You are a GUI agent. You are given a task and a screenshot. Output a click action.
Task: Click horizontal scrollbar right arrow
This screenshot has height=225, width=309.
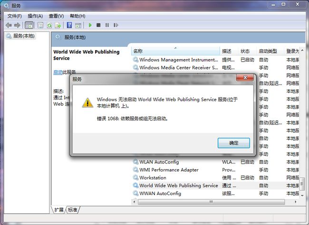tap(295, 202)
